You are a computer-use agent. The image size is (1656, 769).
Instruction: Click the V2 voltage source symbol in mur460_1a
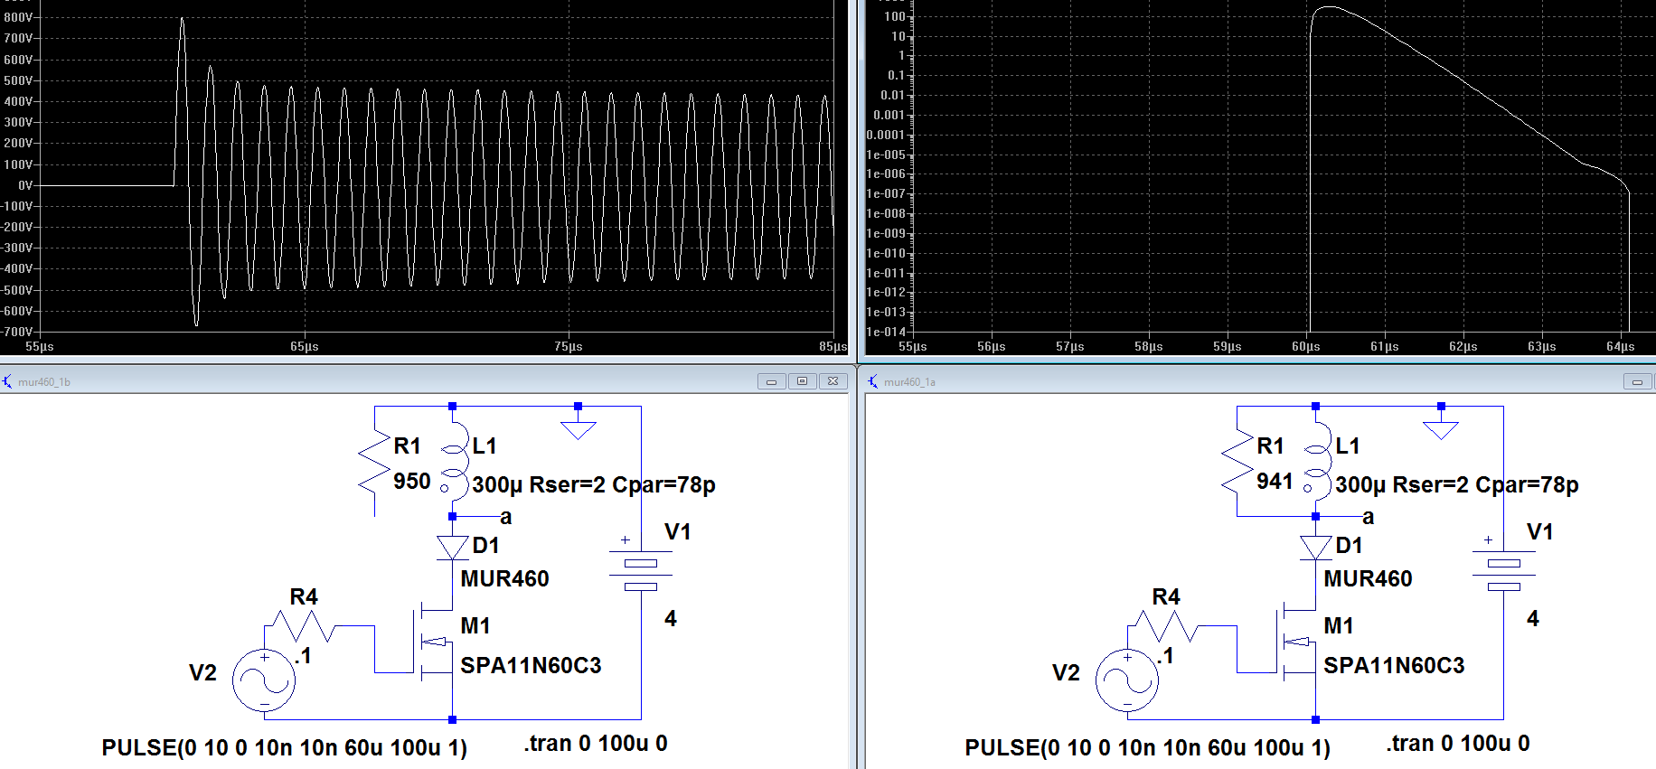point(1127,680)
